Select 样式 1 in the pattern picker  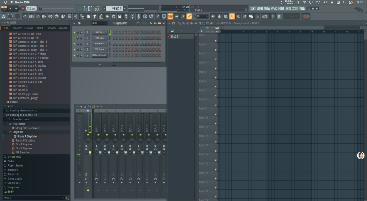(182, 37)
